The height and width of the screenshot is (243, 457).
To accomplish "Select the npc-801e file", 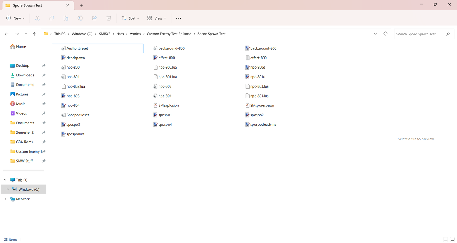I will (x=255, y=77).
